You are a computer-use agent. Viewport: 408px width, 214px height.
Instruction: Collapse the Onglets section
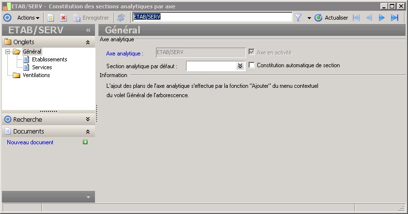(88, 42)
